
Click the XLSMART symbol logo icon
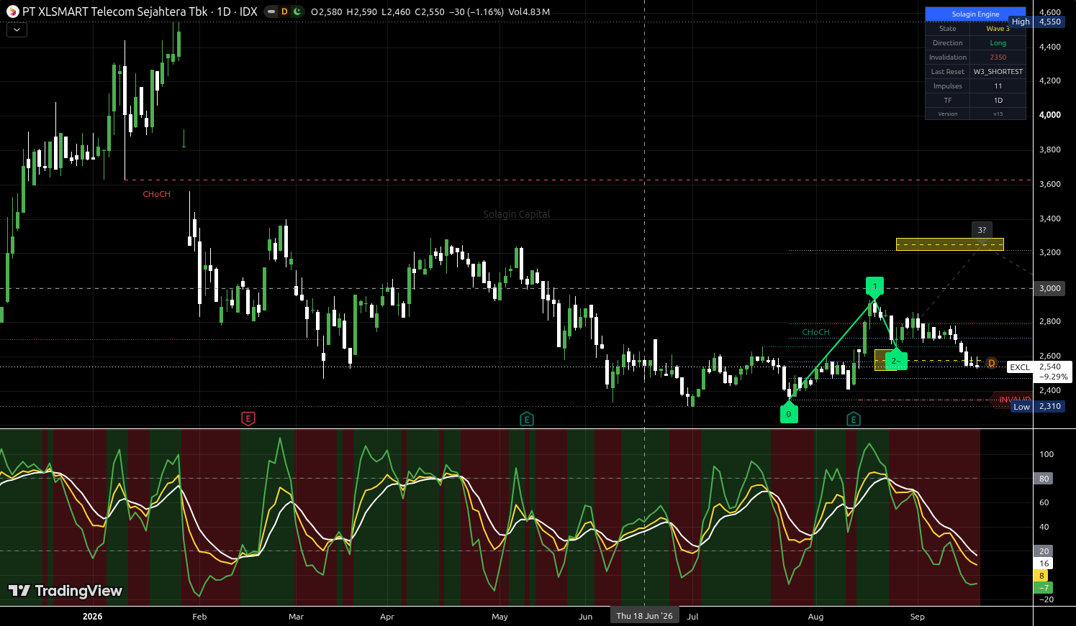pos(12,11)
